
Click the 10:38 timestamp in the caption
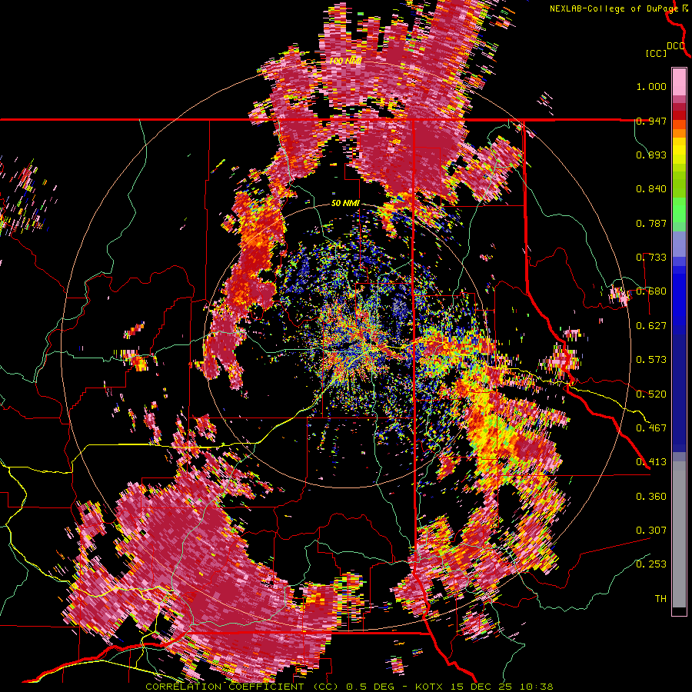[536, 687]
